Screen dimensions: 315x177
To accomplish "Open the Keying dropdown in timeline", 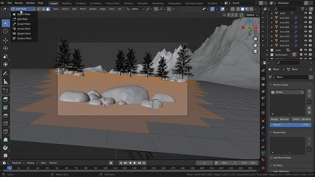I will pos(32,163).
